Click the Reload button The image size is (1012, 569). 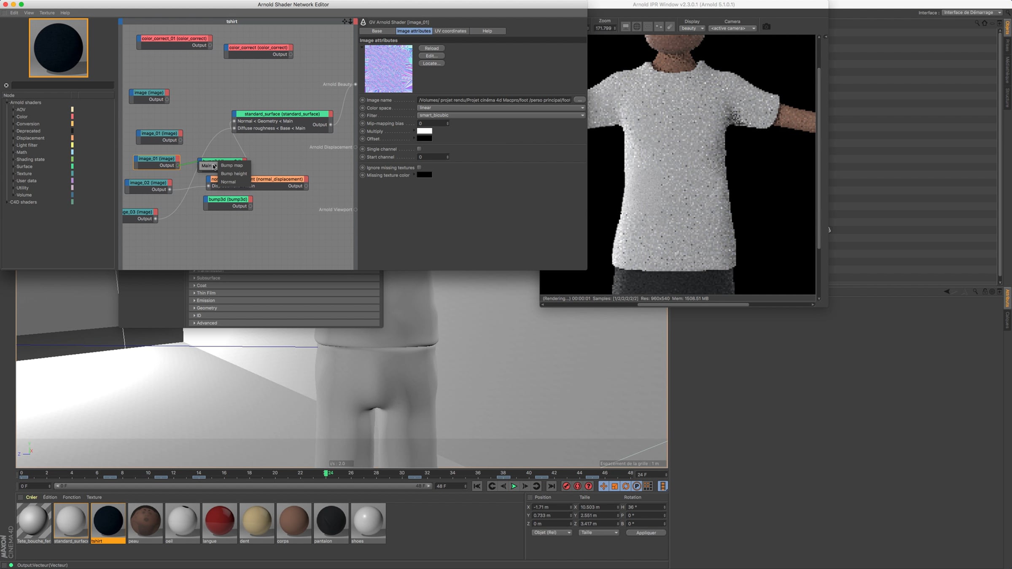pos(431,48)
